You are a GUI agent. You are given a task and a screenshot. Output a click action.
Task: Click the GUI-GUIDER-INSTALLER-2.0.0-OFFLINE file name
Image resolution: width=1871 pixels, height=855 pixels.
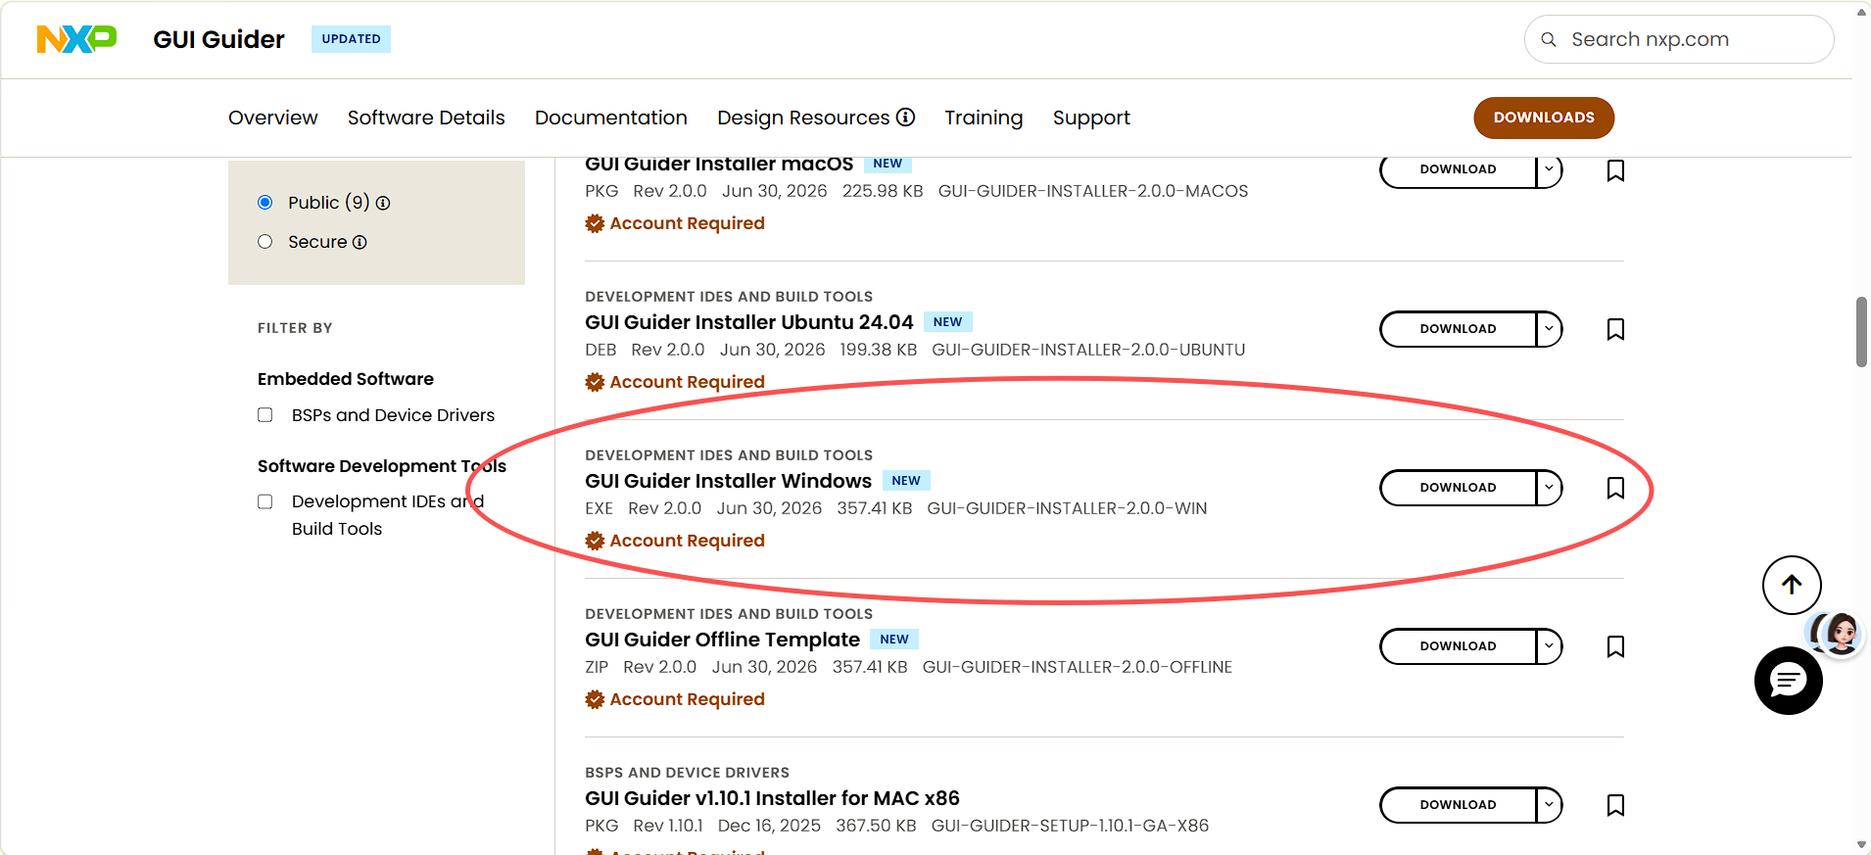coord(1078,667)
